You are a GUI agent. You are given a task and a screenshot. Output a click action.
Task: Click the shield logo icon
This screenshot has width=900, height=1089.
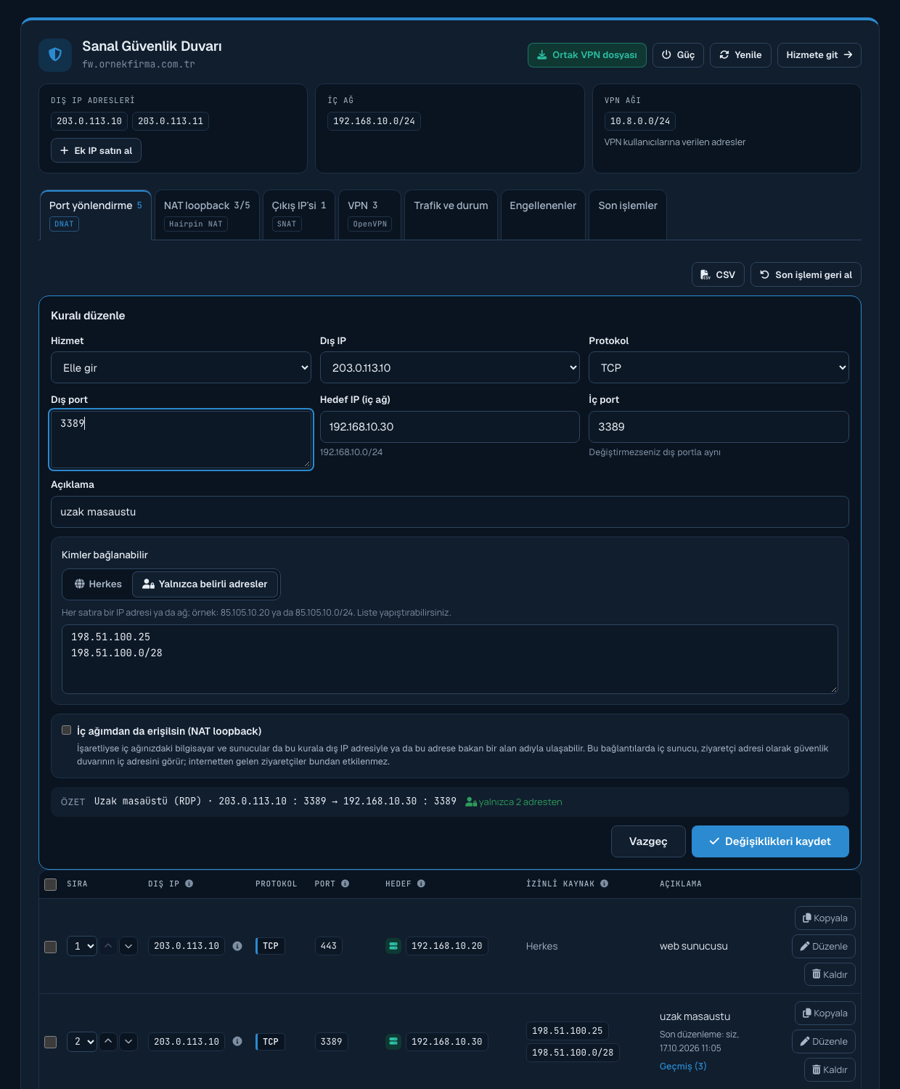55,55
